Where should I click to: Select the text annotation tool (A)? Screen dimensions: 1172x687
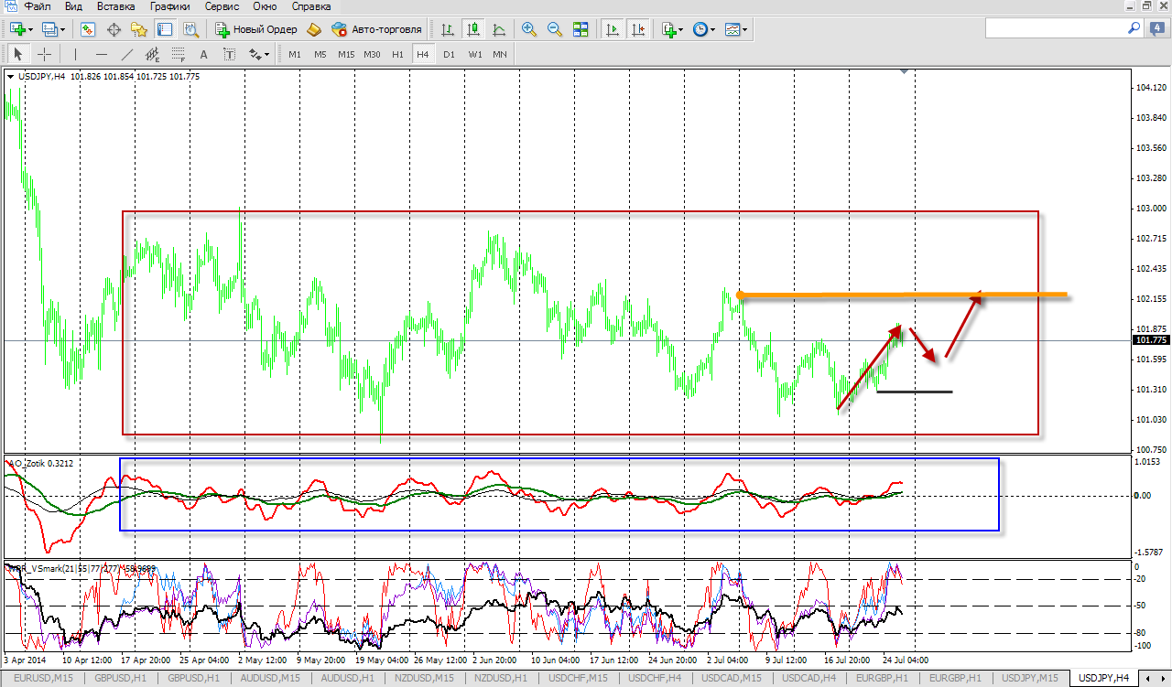coord(203,54)
